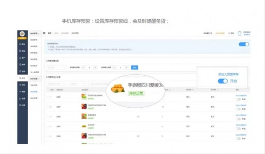Image resolution: width=265 pixels, height=154 pixels.
Task: Select the highlighted 库存 sidebar item
Action: click(x=22, y=78)
